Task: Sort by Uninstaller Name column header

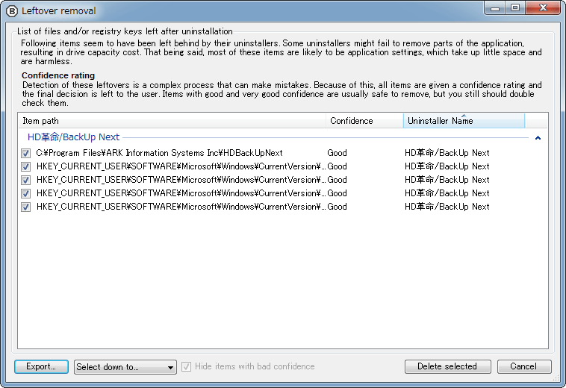Action: [x=464, y=121]
